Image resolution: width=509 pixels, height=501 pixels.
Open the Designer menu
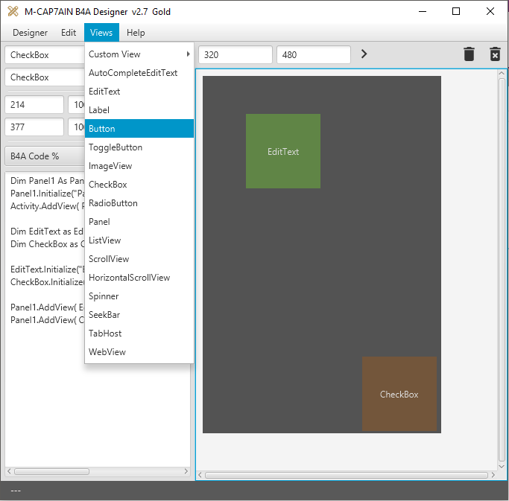pos(30,33)
